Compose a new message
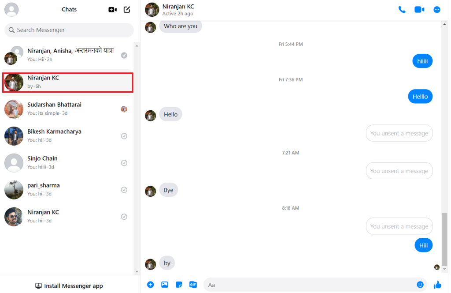The height and width of the screenshot is (293, 451). pos(127,10)
